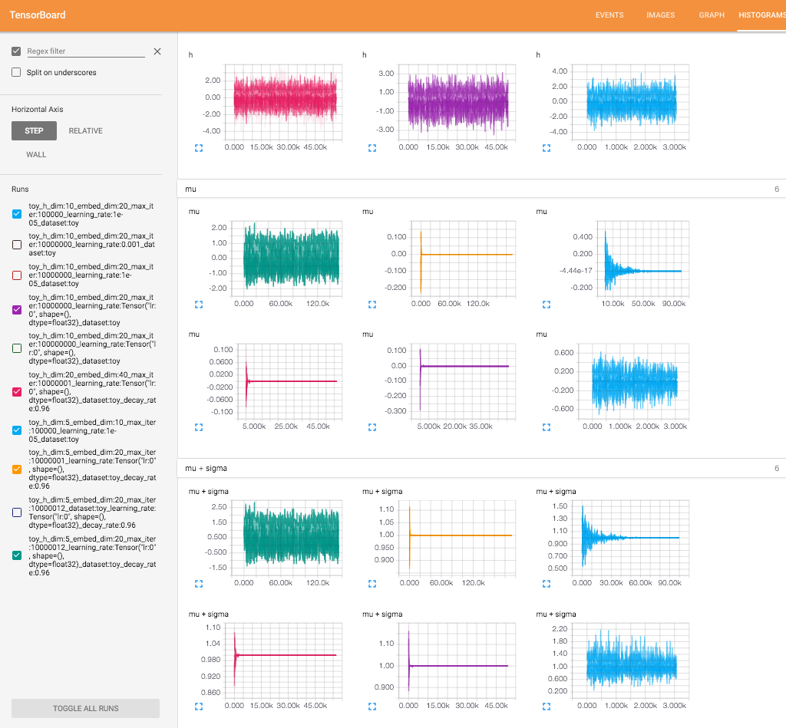The height and width of the screenshot is (728, 786).
Task: Focus the Regex filter input field
Action: coord(86,51)
